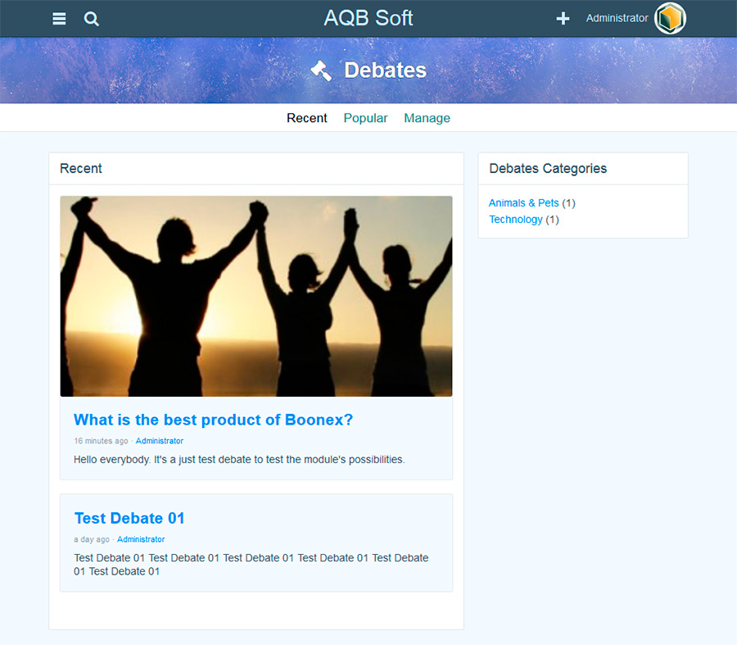Open the Administrator avatar cube icon

pos(670,18)
